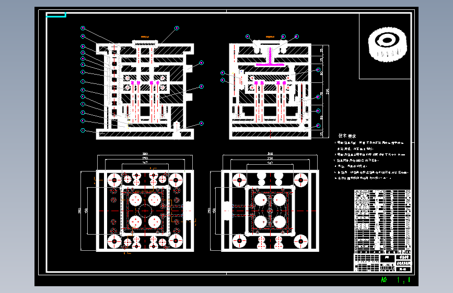The width and height of the screenshot is (453, 293).
Task: Click the central sprue circle in bottom-right plan view
Action: coord(270,211)
